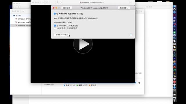
Task: Open Launchpad rocket icon in the Dock
Action: (x=174, y=9)
